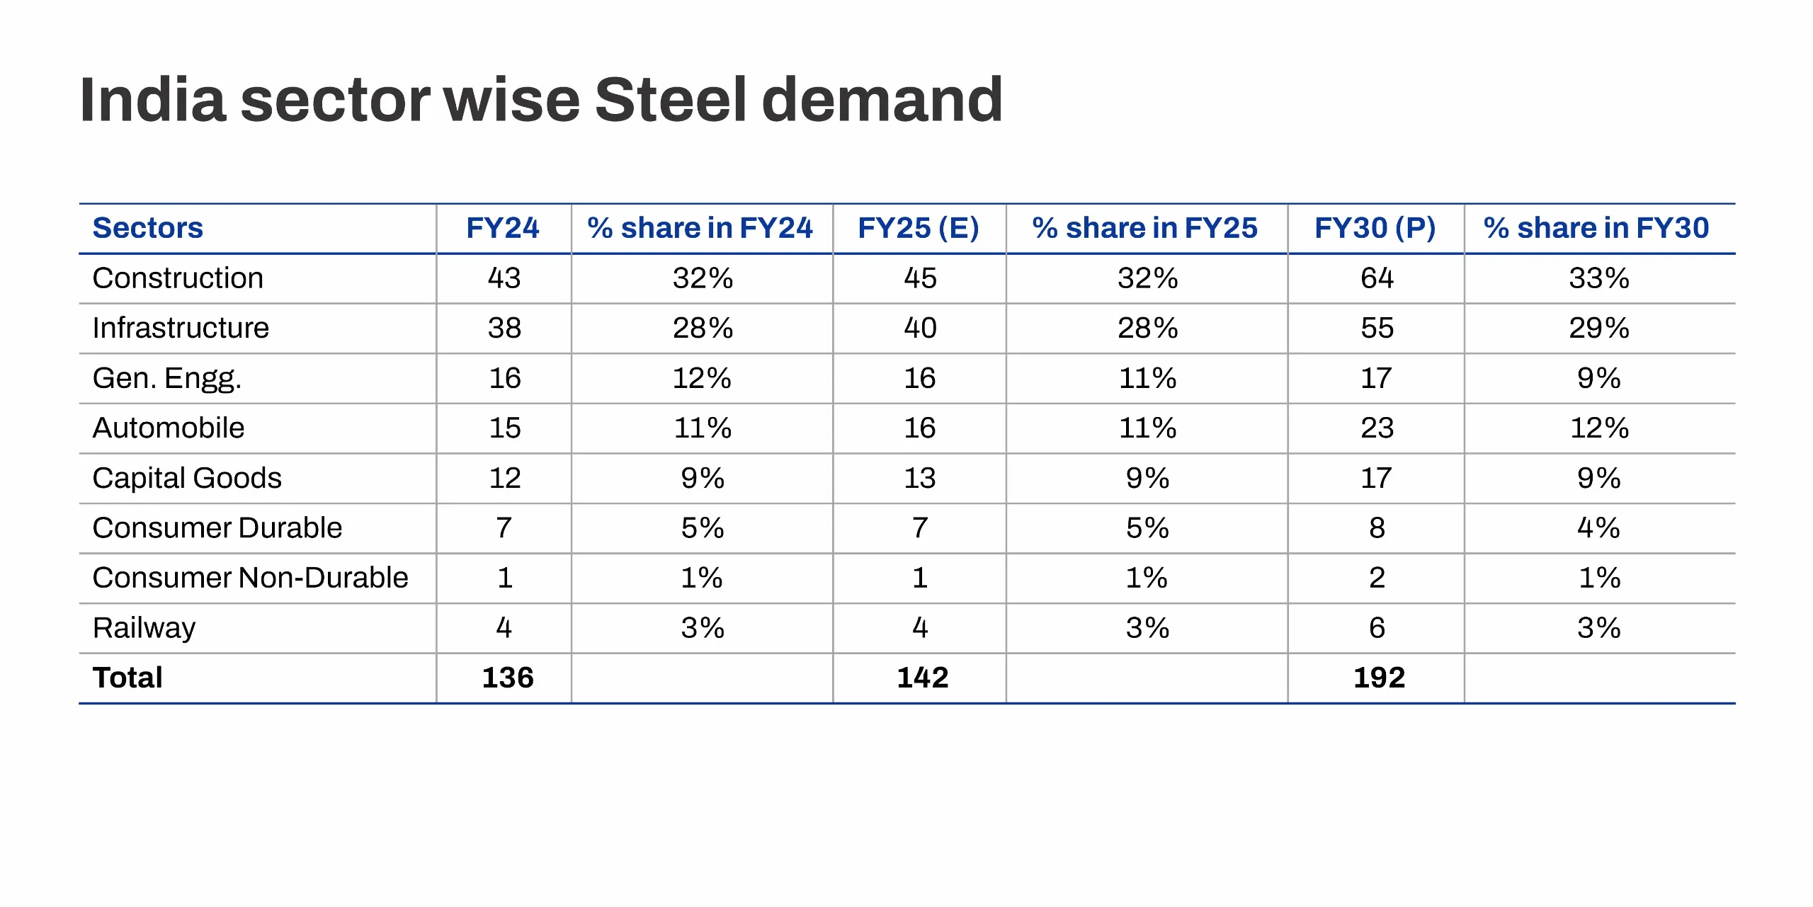Click the Construction row label
1813x907 pixels.
(x=178, y=278)
